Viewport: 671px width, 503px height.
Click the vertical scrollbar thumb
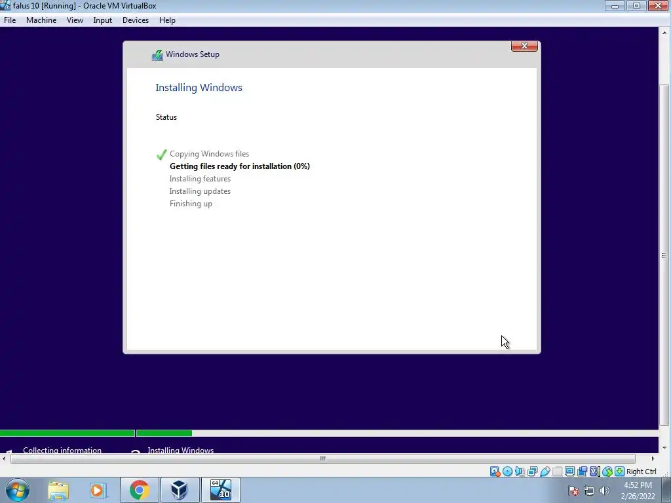click(x=664, y=255)
